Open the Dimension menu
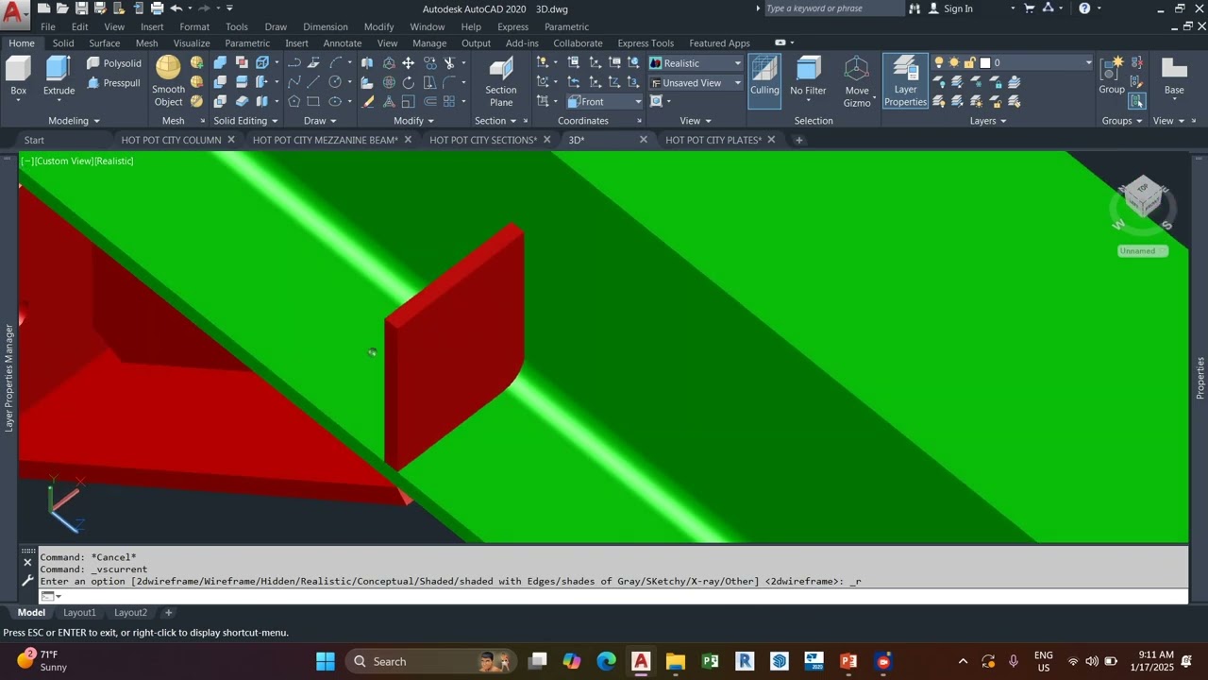 [326, 26]
